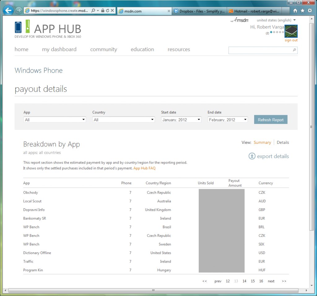Close the msdn.com browser tab
Viewport: 317px width, 296px height.
click(x=169, y=11)
